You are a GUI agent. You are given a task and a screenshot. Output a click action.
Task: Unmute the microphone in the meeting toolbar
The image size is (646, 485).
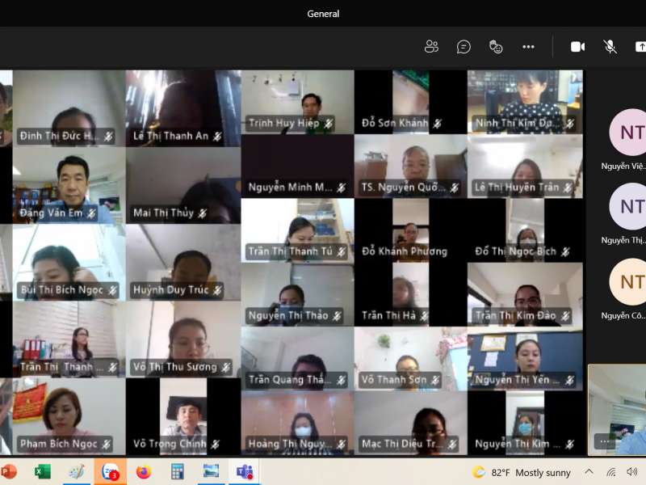(x=610, y=47)
